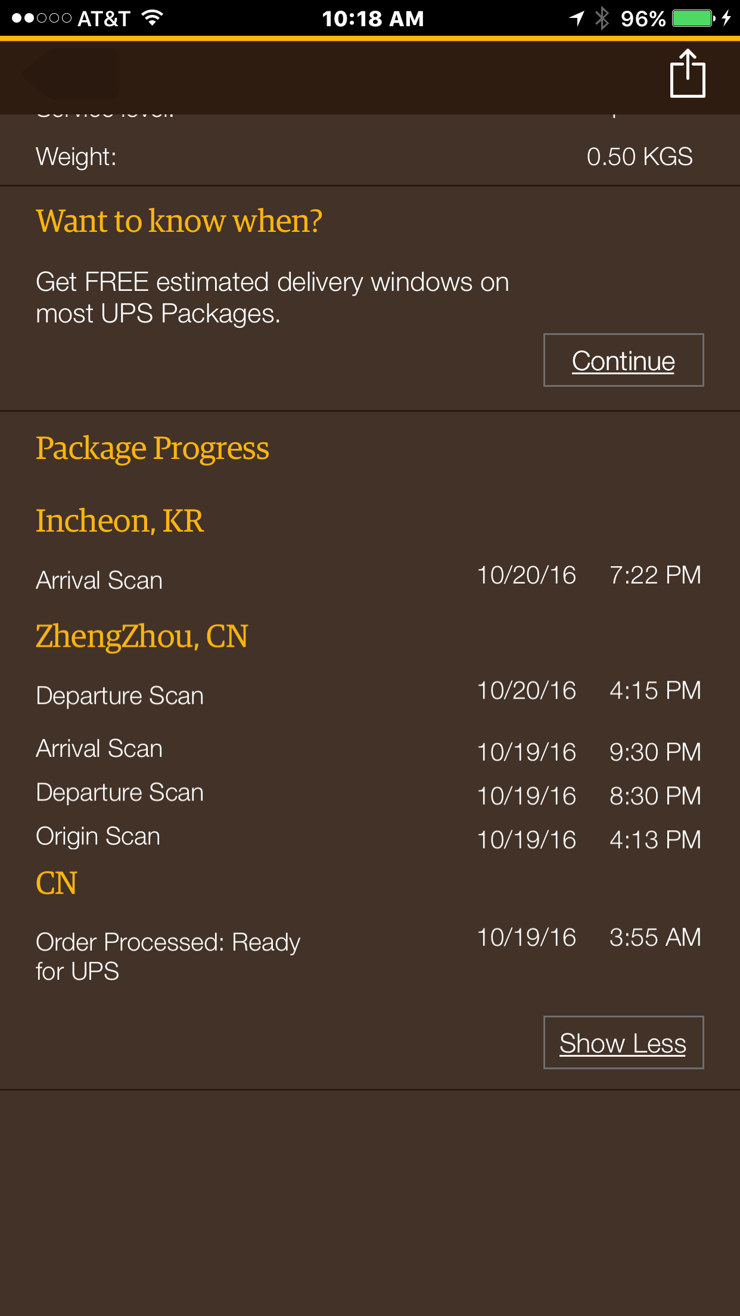740x1316 pixels.
Task: Tap the 10:18 AM status bar clock
Action: (373, 18)
